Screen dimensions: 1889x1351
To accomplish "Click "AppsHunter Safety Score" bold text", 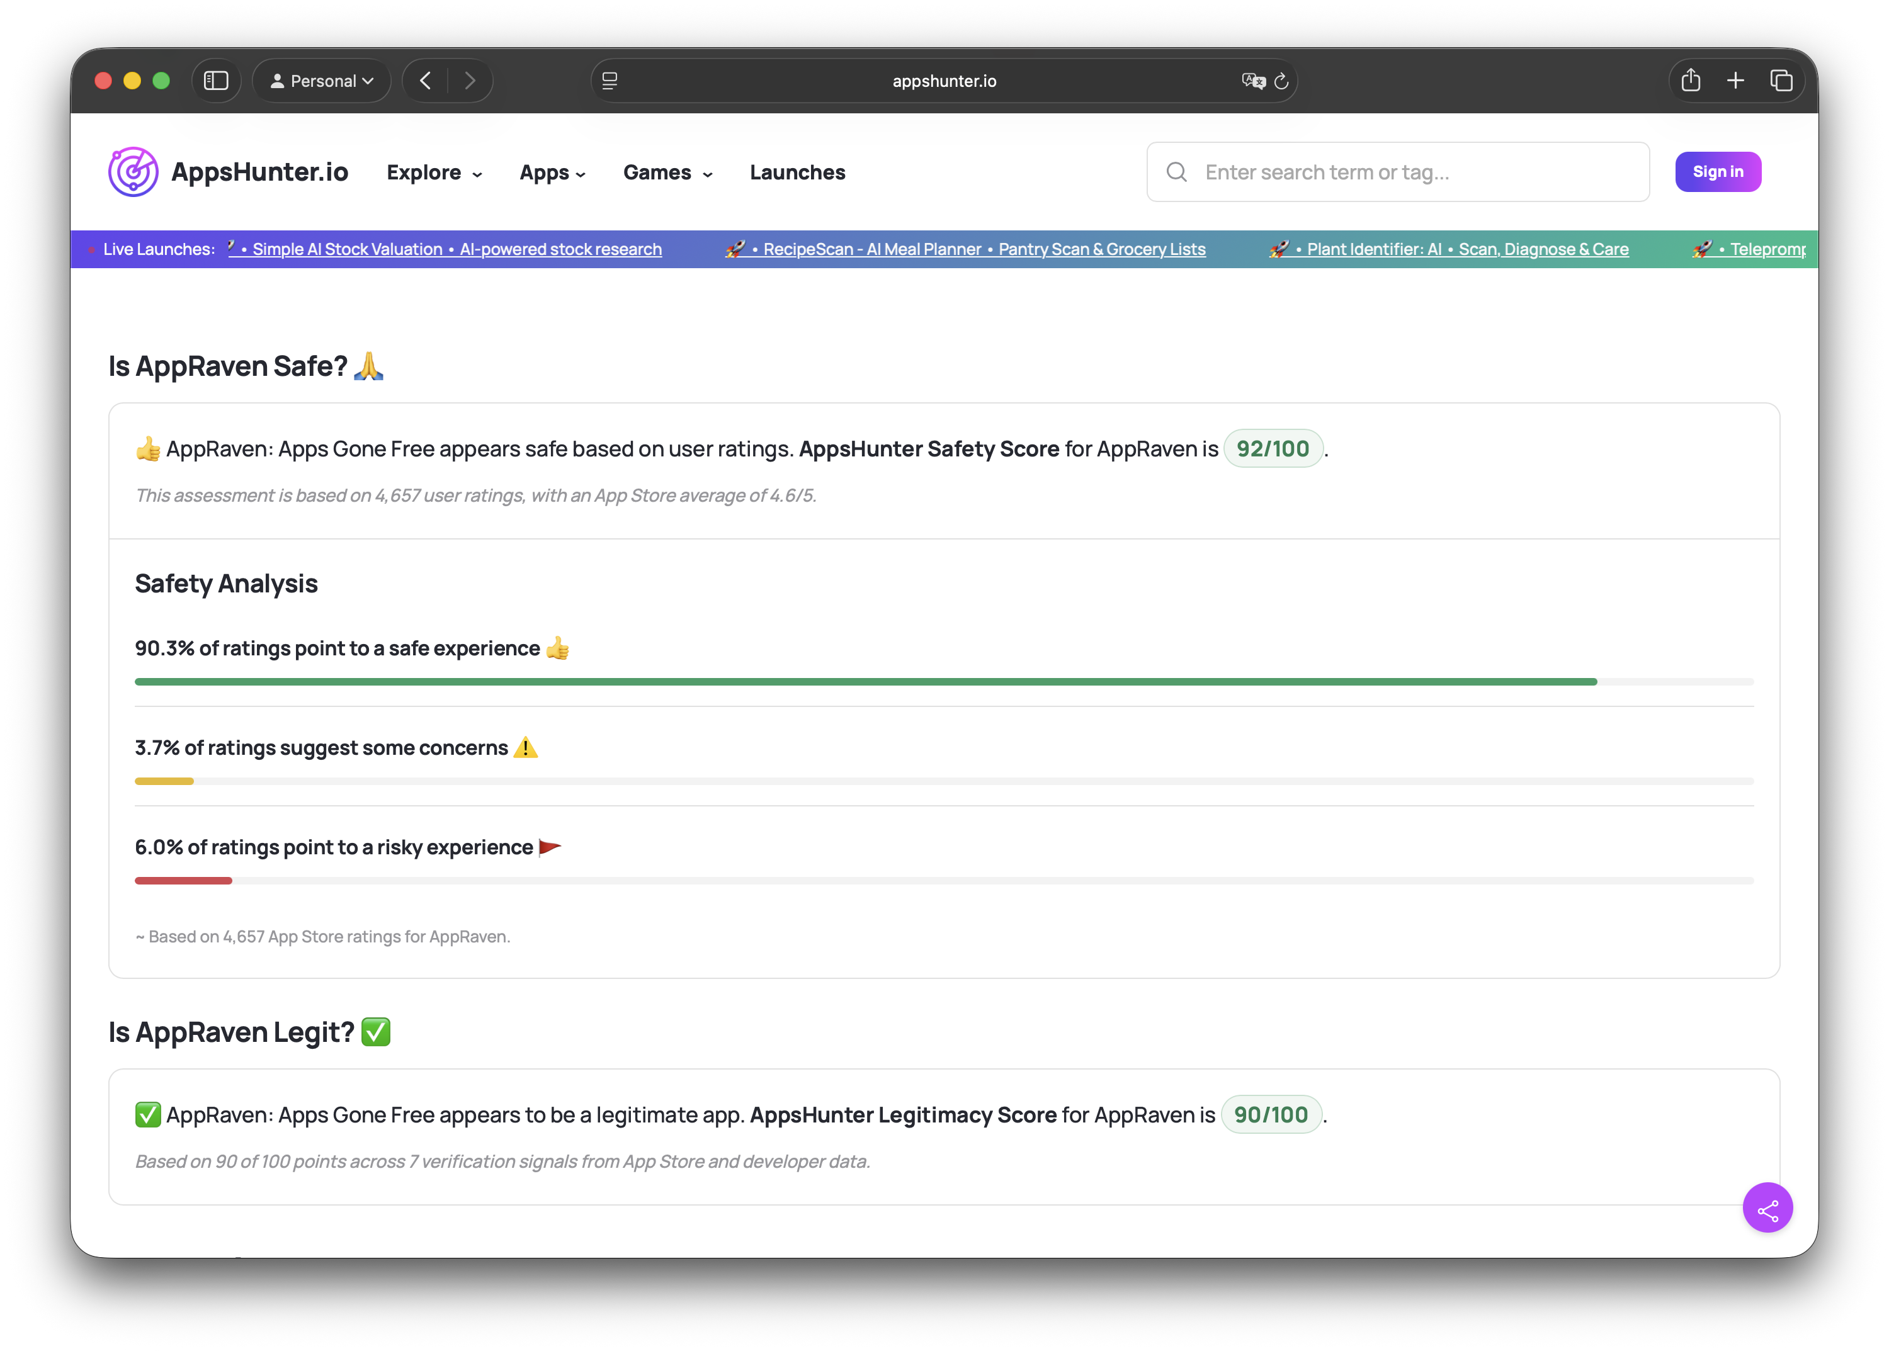I will pyautogui.click(x=929, y=448).
